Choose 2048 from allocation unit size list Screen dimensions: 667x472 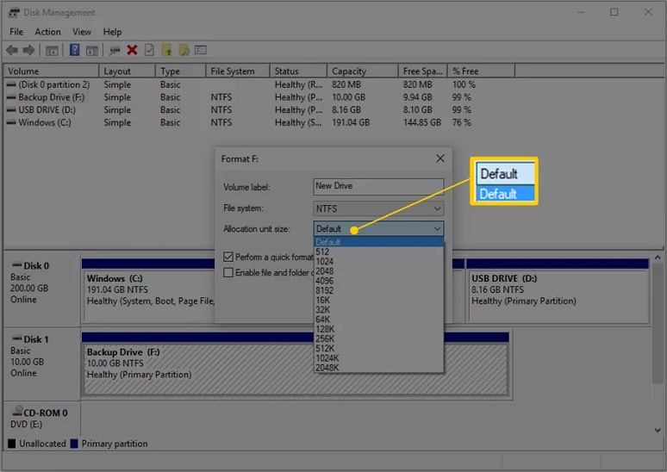click(x=378, y=270)
